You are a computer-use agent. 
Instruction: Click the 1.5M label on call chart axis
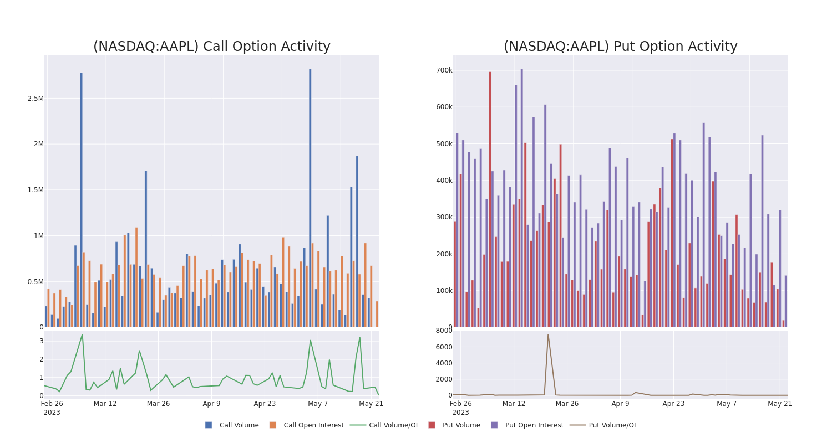coord(35,190)
